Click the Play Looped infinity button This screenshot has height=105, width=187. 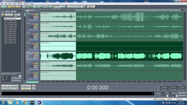tap(17, 86)
